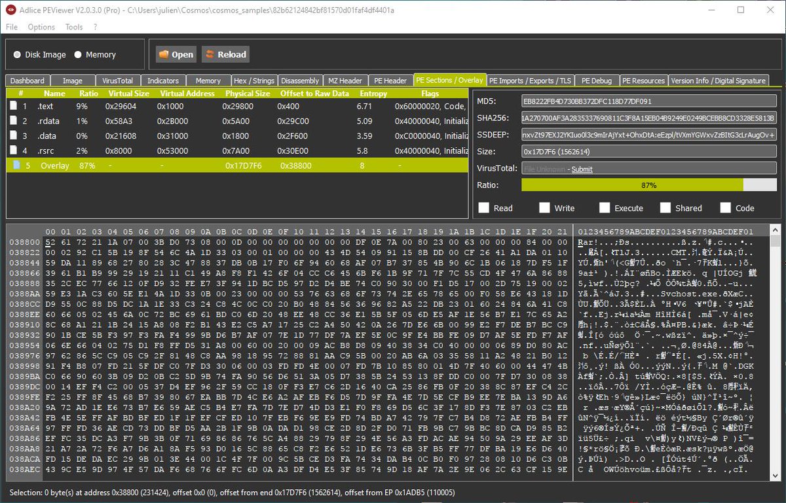Select the PE Sections / Overlay tab

click(450, 80)
